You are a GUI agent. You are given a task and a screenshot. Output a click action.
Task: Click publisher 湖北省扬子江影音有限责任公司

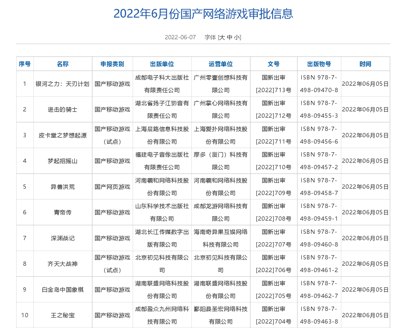point(162,109)
